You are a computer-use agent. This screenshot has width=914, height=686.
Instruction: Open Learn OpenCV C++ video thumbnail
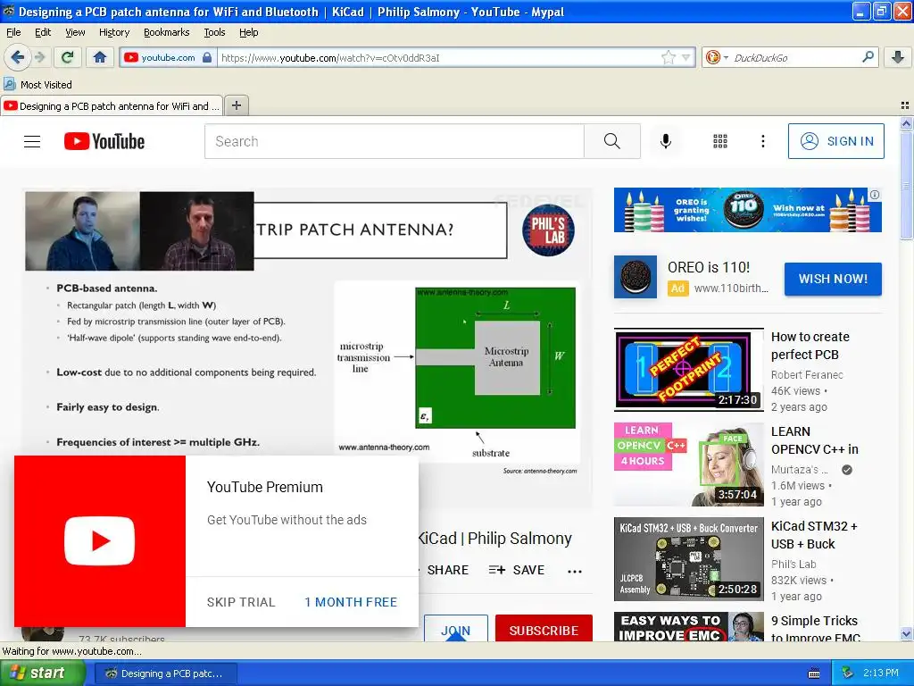pos(688,464)
